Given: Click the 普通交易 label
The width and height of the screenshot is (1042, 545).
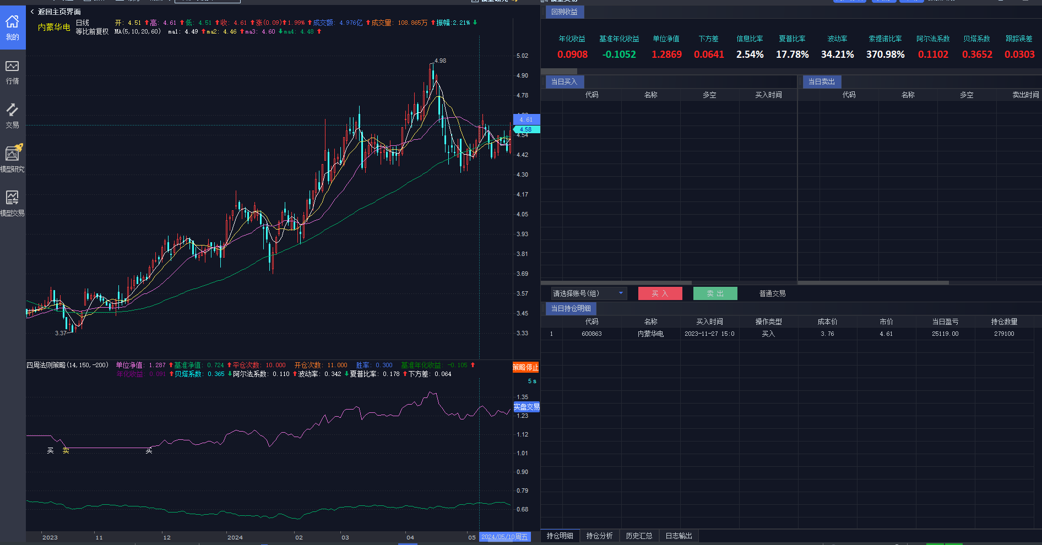Looking at the screenshot, I should click(x=772, y=293).
